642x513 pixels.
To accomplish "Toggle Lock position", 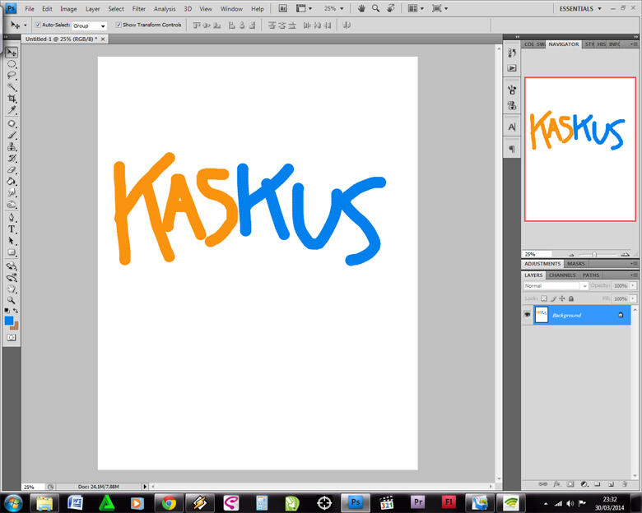I will (x=562, y=298).
